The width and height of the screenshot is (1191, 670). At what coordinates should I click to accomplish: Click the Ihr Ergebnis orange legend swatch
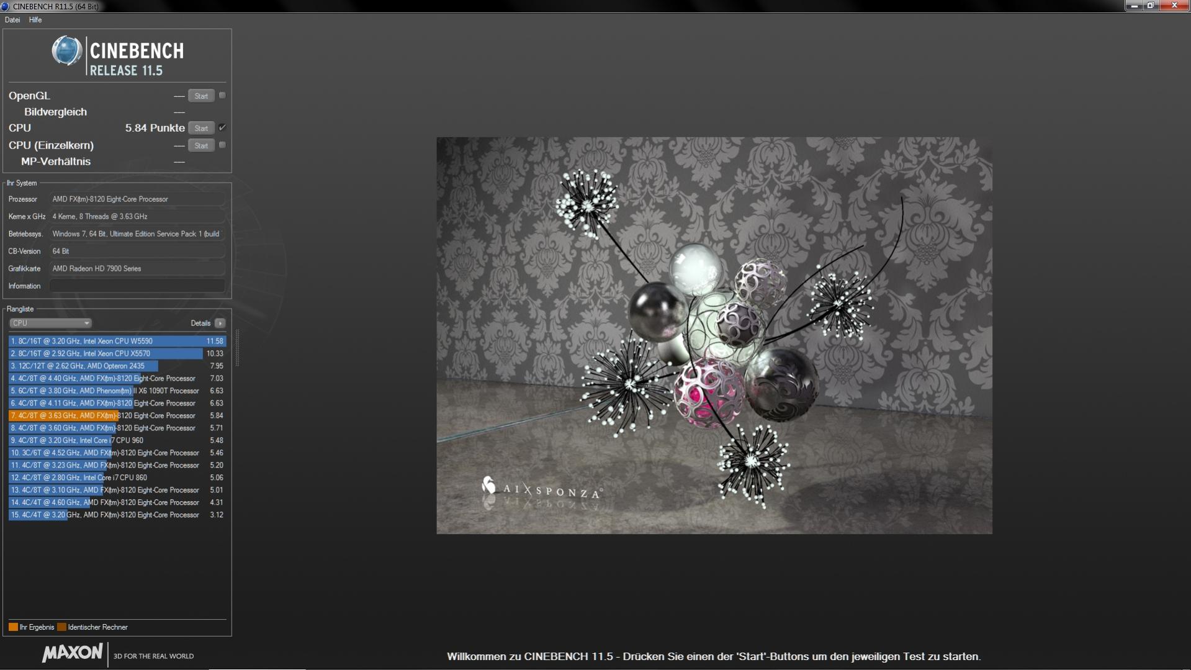[x=13, y=627]
